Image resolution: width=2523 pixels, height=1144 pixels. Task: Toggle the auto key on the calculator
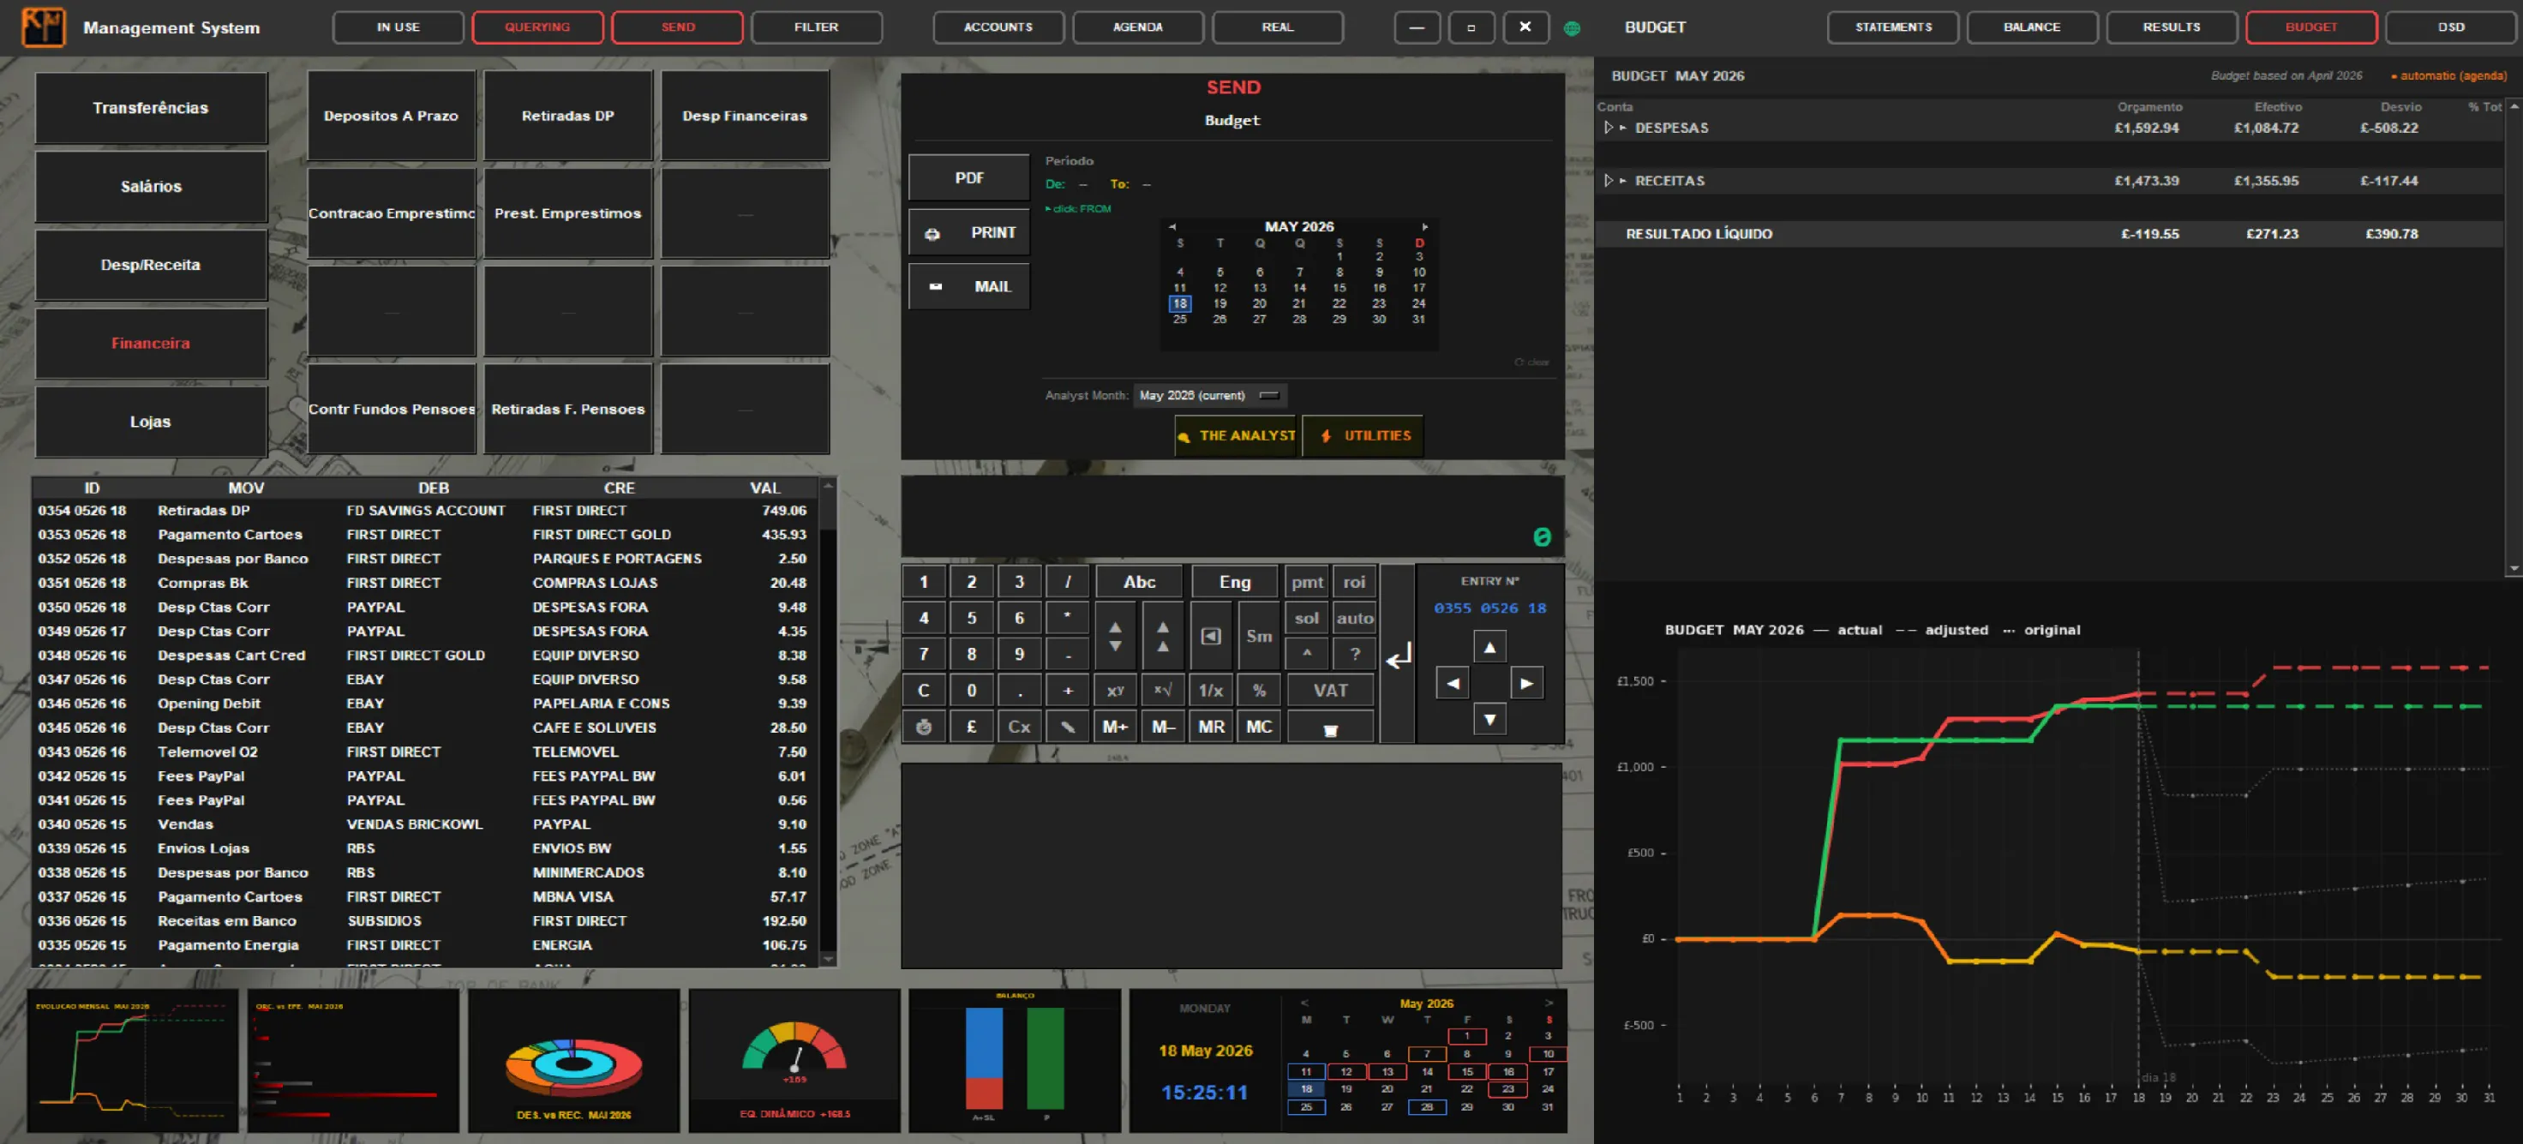1355,618
